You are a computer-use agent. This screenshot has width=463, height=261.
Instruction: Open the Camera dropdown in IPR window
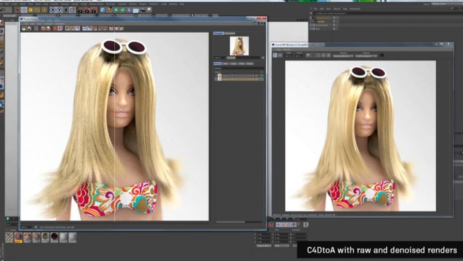coord(366,56)
